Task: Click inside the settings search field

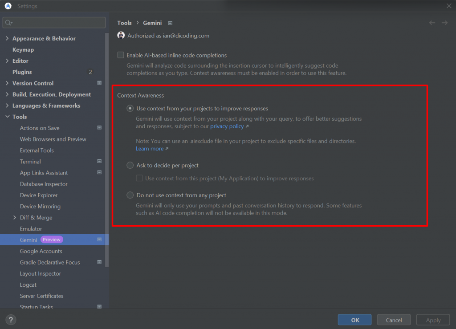Action: click(53, 21)
